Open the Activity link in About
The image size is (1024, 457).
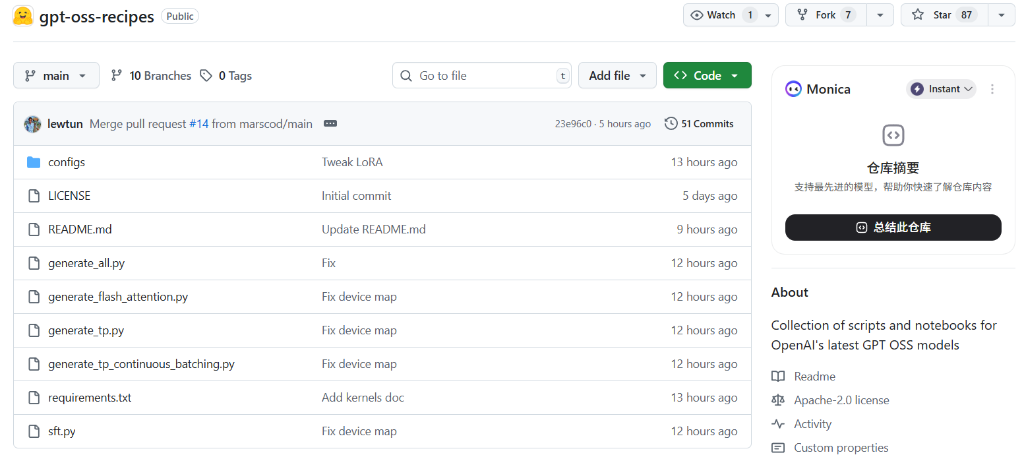click(801, 424)
